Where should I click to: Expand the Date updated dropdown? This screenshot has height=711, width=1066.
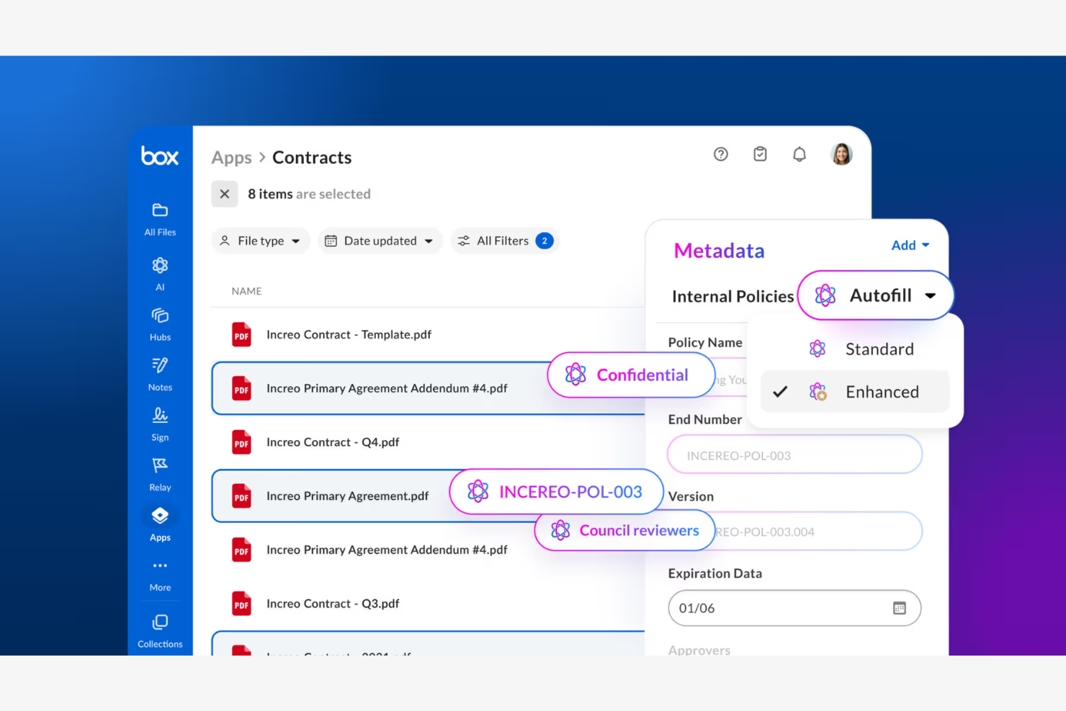tap(380, 241)
